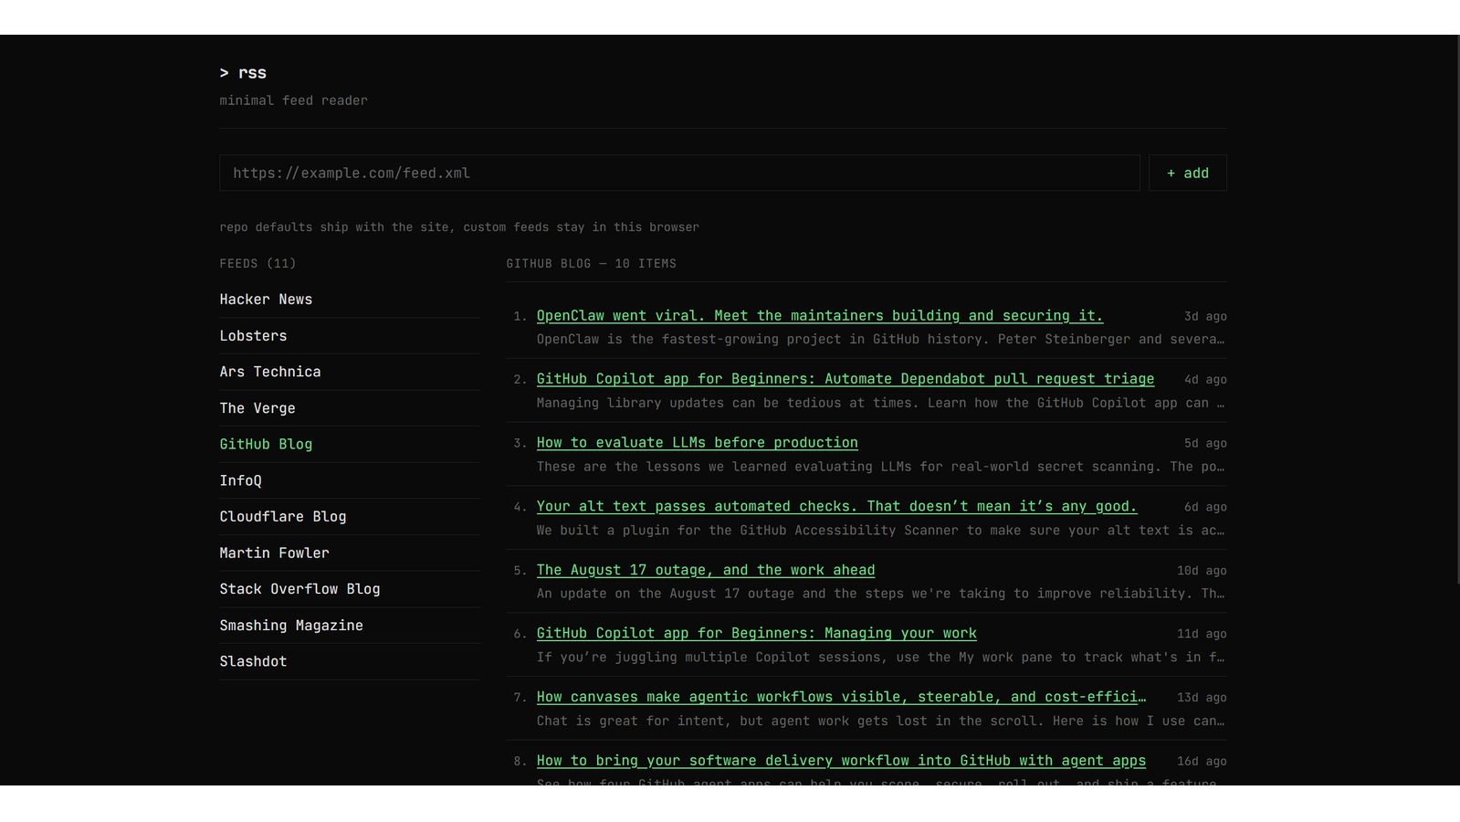Click the '16d ago' timestamp
This screenshot has height=822, width=1460.
coord(1202,761)
